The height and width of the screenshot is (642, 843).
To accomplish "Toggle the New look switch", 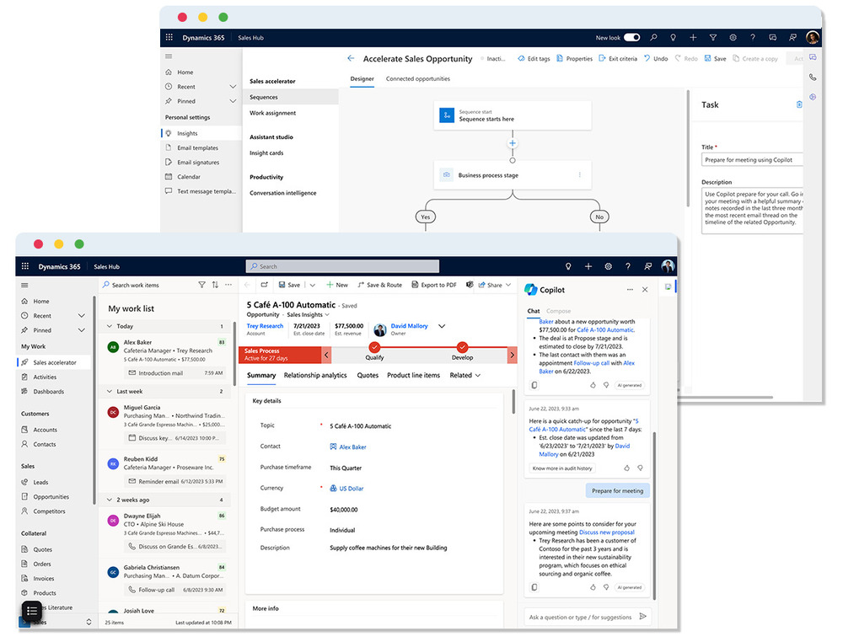I will click(x=631, y=38).
